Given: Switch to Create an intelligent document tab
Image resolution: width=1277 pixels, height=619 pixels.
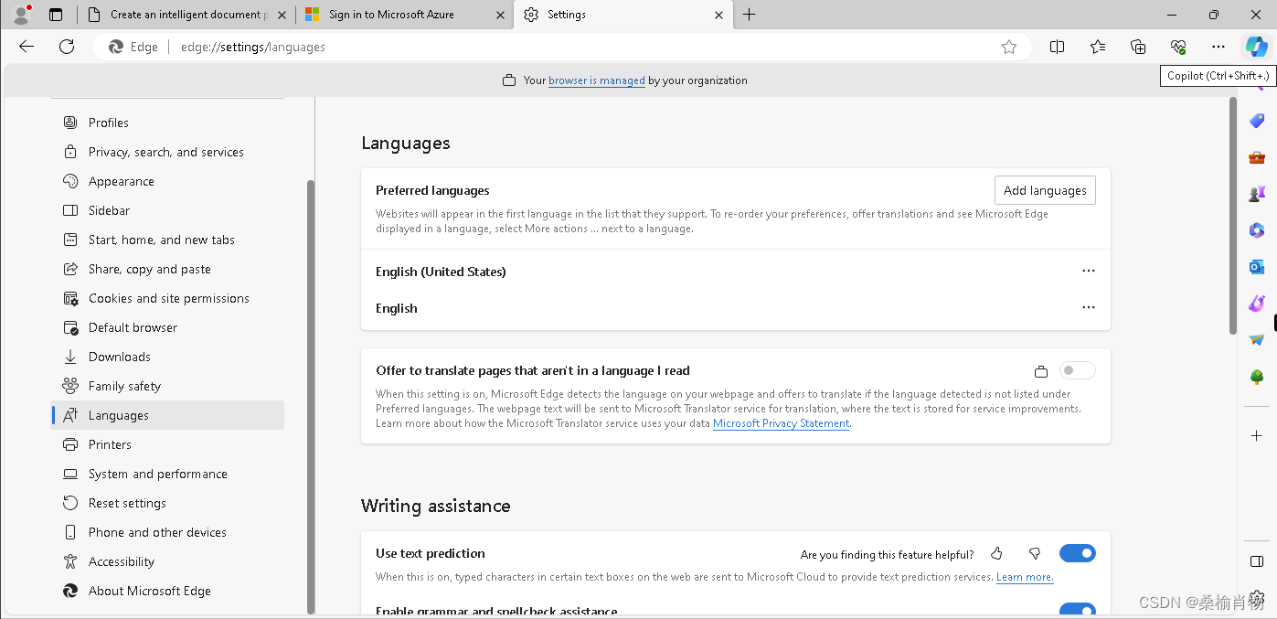Looking at the screenshot, I should [x=186, y=15].
